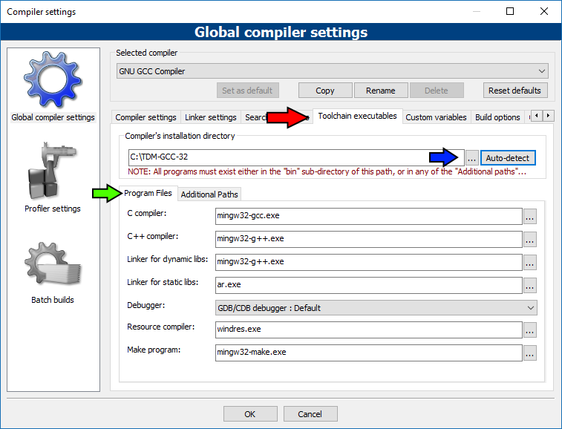The height and width of the screenshot is (429, 562).
Task: Browse for the resource compiler executable
Action: point(529,330)
